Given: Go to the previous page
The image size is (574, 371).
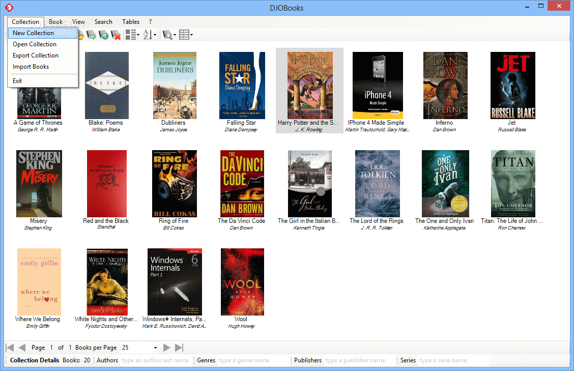Looking at the screenshot, I should [22, 348].
